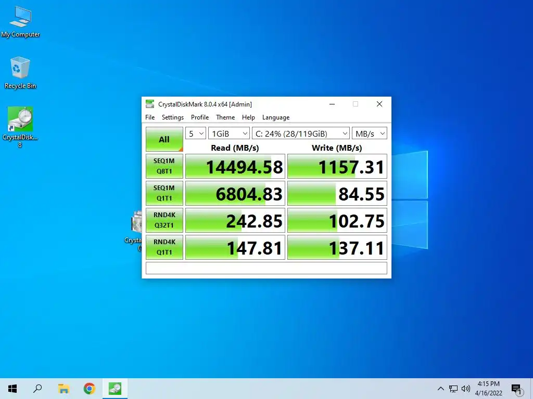The height and width of the screenshot is (399, 533).
Task: Click the 6804.83 read result
Action: pos(235,193)
